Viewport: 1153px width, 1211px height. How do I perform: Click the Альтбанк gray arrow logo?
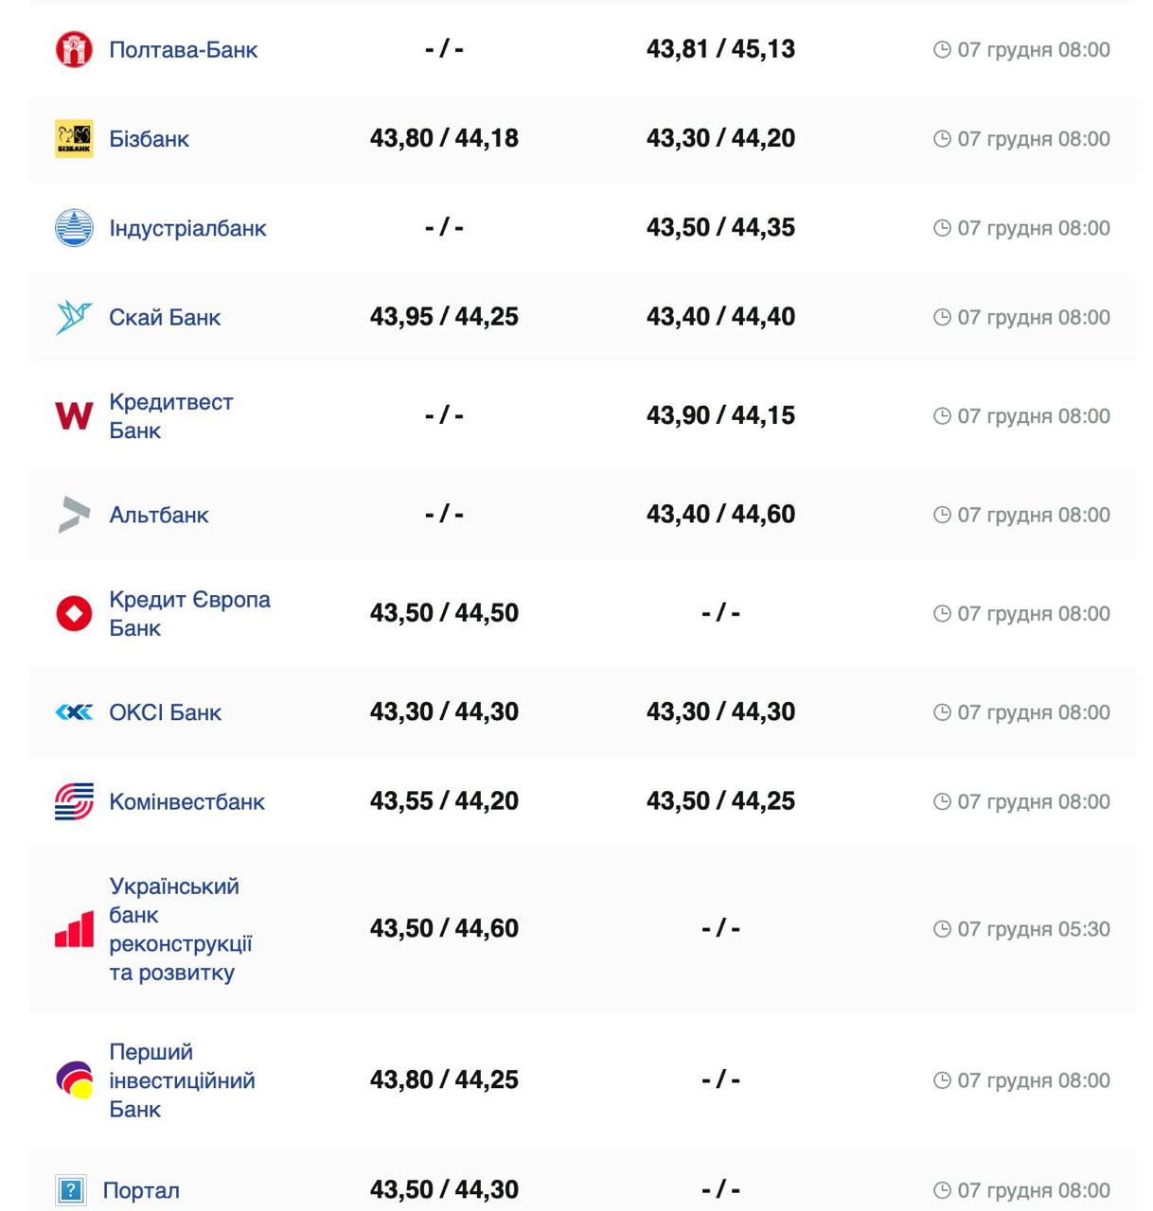point(74,515)
